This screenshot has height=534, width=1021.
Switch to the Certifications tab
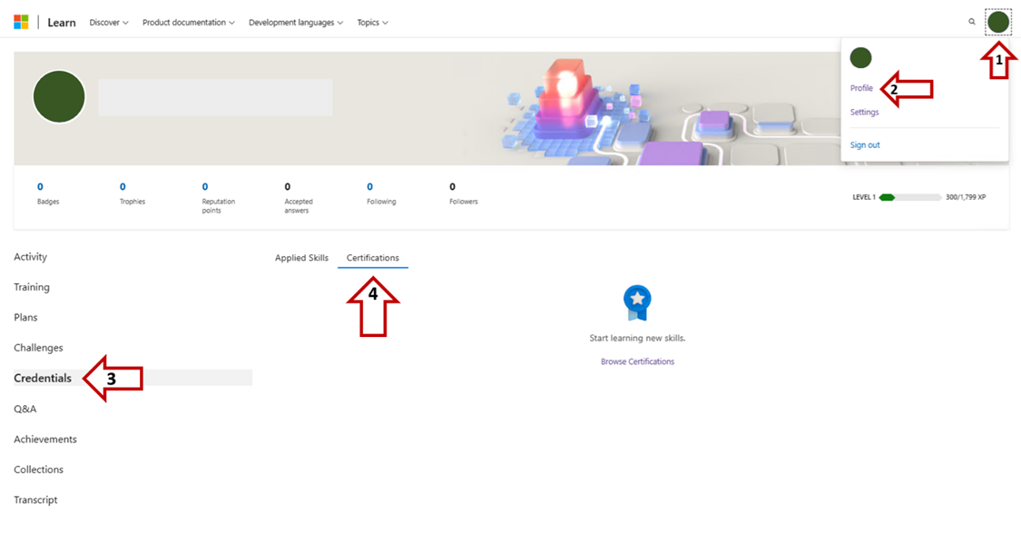(x=372, y=257)
